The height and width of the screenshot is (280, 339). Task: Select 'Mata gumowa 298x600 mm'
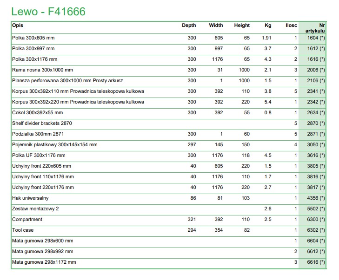click(x=43, y=241)
